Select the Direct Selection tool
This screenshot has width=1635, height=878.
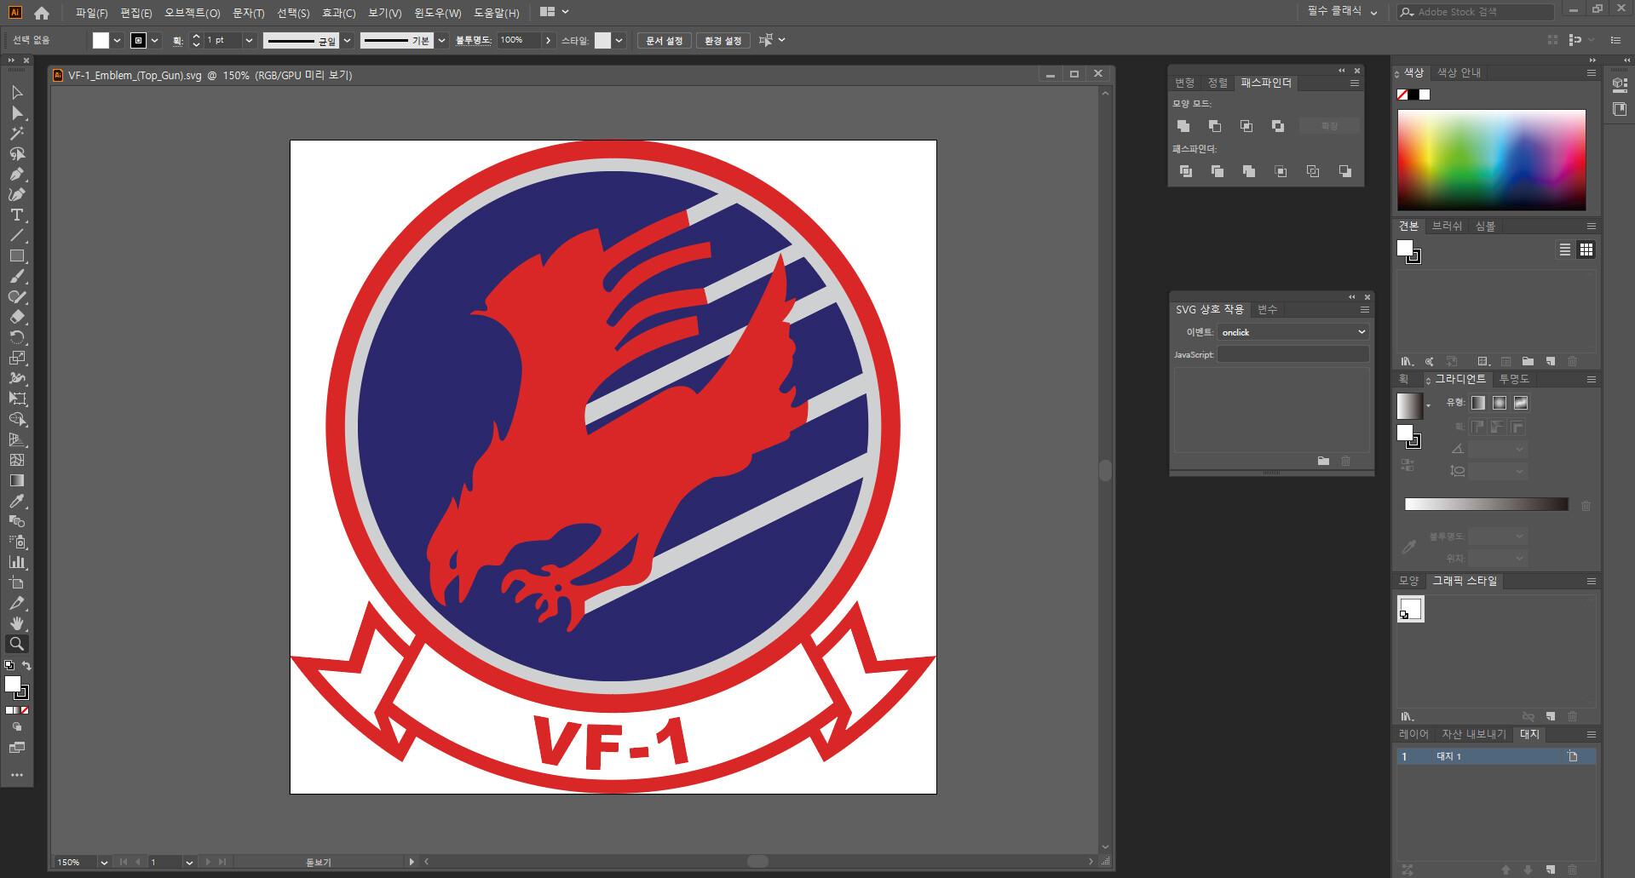[17, 112]
